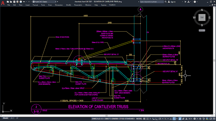Click the Redo arrow icon
Screen dimensions: 216x121
tap(29, 2)
